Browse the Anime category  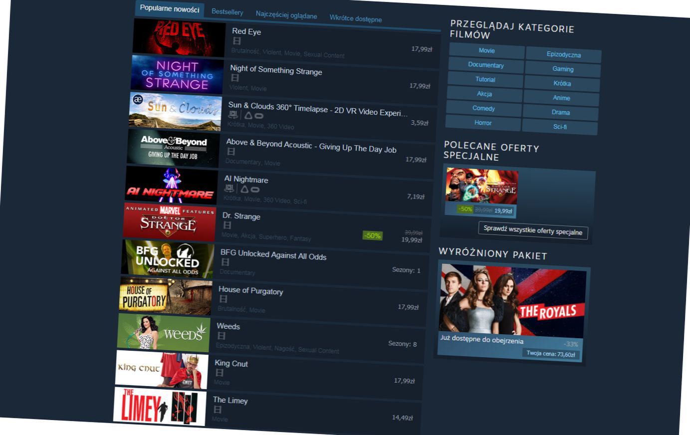coord(561,98)
